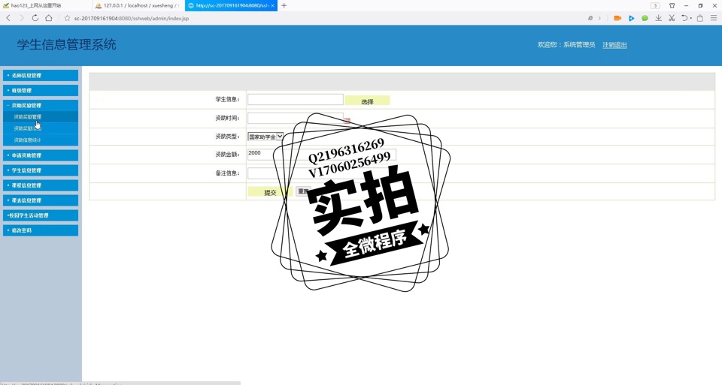
Task: Open 资助信息统计 in the sidebar
Action: click(28, 140)
